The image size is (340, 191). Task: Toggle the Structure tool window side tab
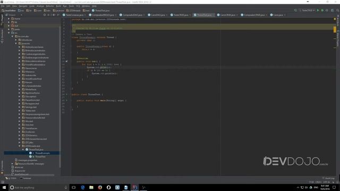pyautogui.click(x=2, y=37)
